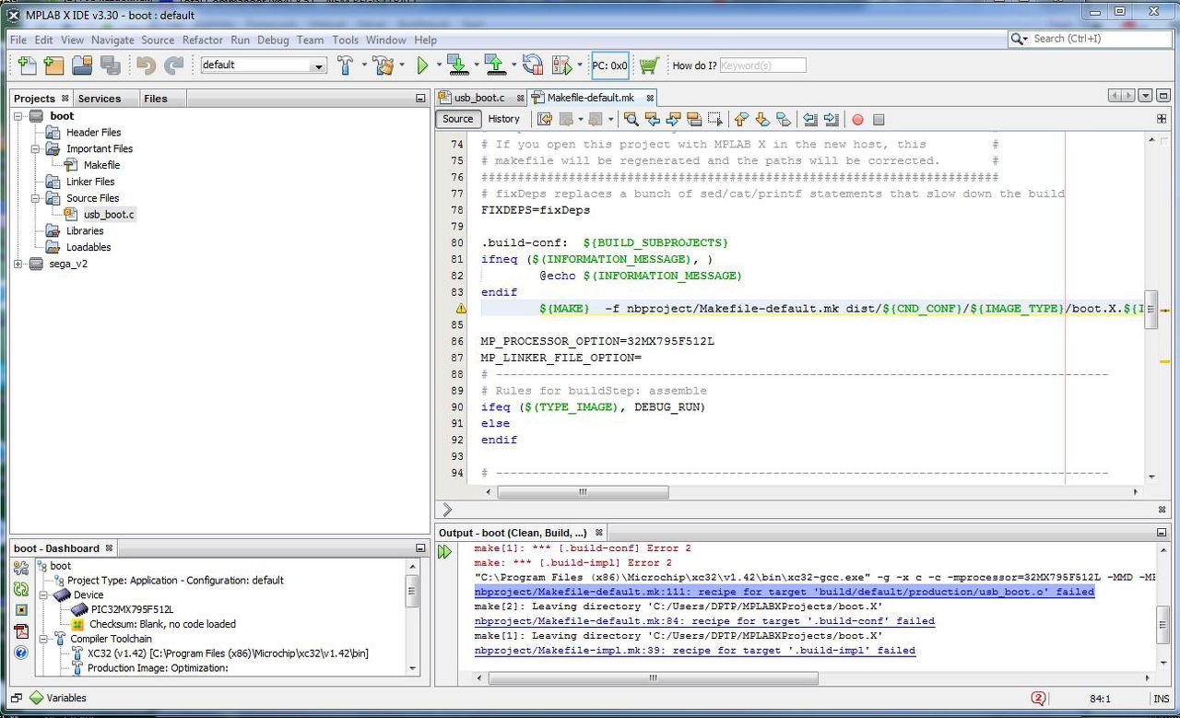The height and width of the screenshot is (718, 1180).
Task: Open the Debug menu
Action: tap(273, 40)
